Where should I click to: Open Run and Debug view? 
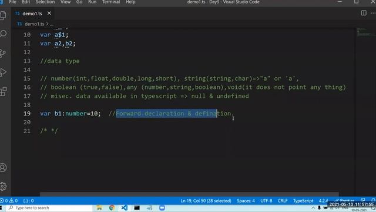point(3,72)
